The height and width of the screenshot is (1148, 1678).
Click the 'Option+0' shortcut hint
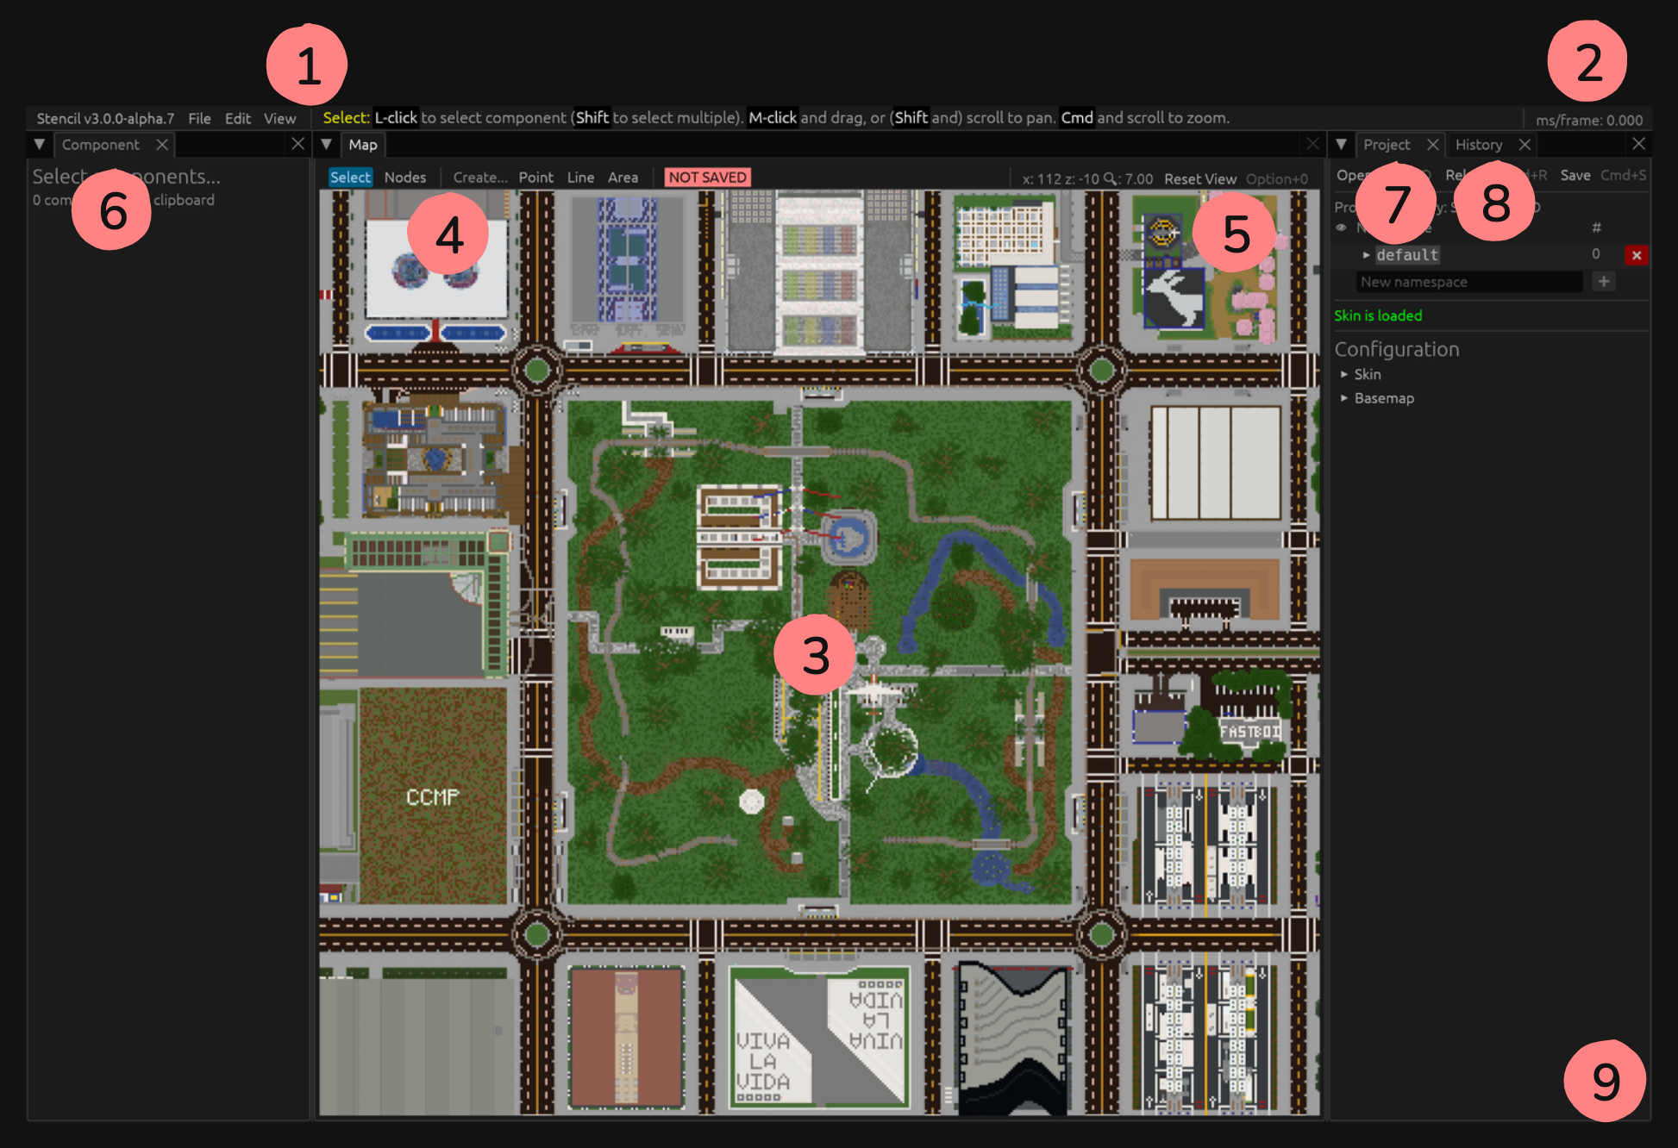1276,179
